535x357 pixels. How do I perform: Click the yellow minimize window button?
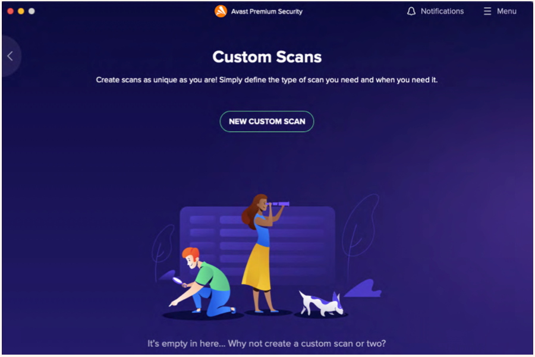21,11
